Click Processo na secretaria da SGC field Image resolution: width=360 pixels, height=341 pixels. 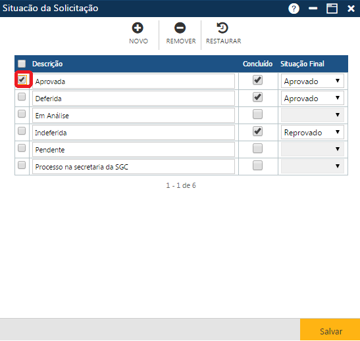(x=134, y=167)
